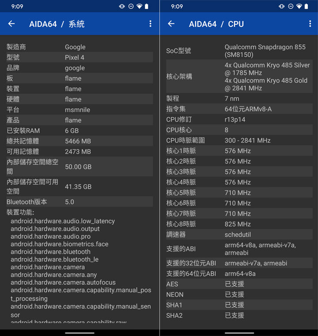Select the 調速器 schedutil row
This screenshot has height=336, width=318.
pyautogui.click(x=239, y=235)
